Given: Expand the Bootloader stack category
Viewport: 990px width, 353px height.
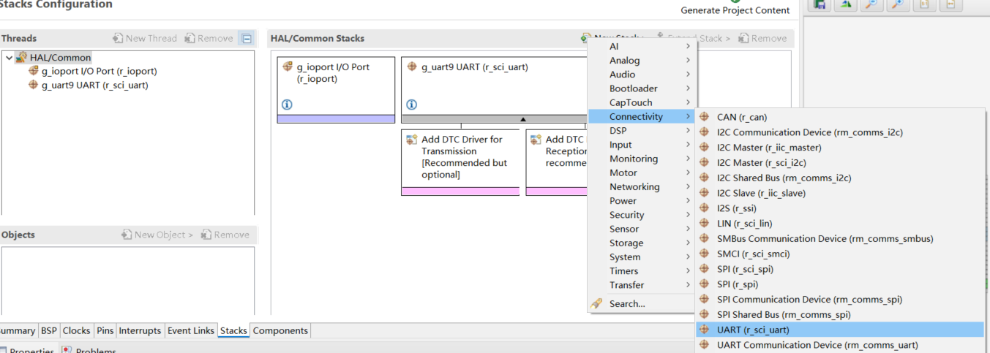Looking at the screenshot, I should pyautogui.click(x=642, y=88).
